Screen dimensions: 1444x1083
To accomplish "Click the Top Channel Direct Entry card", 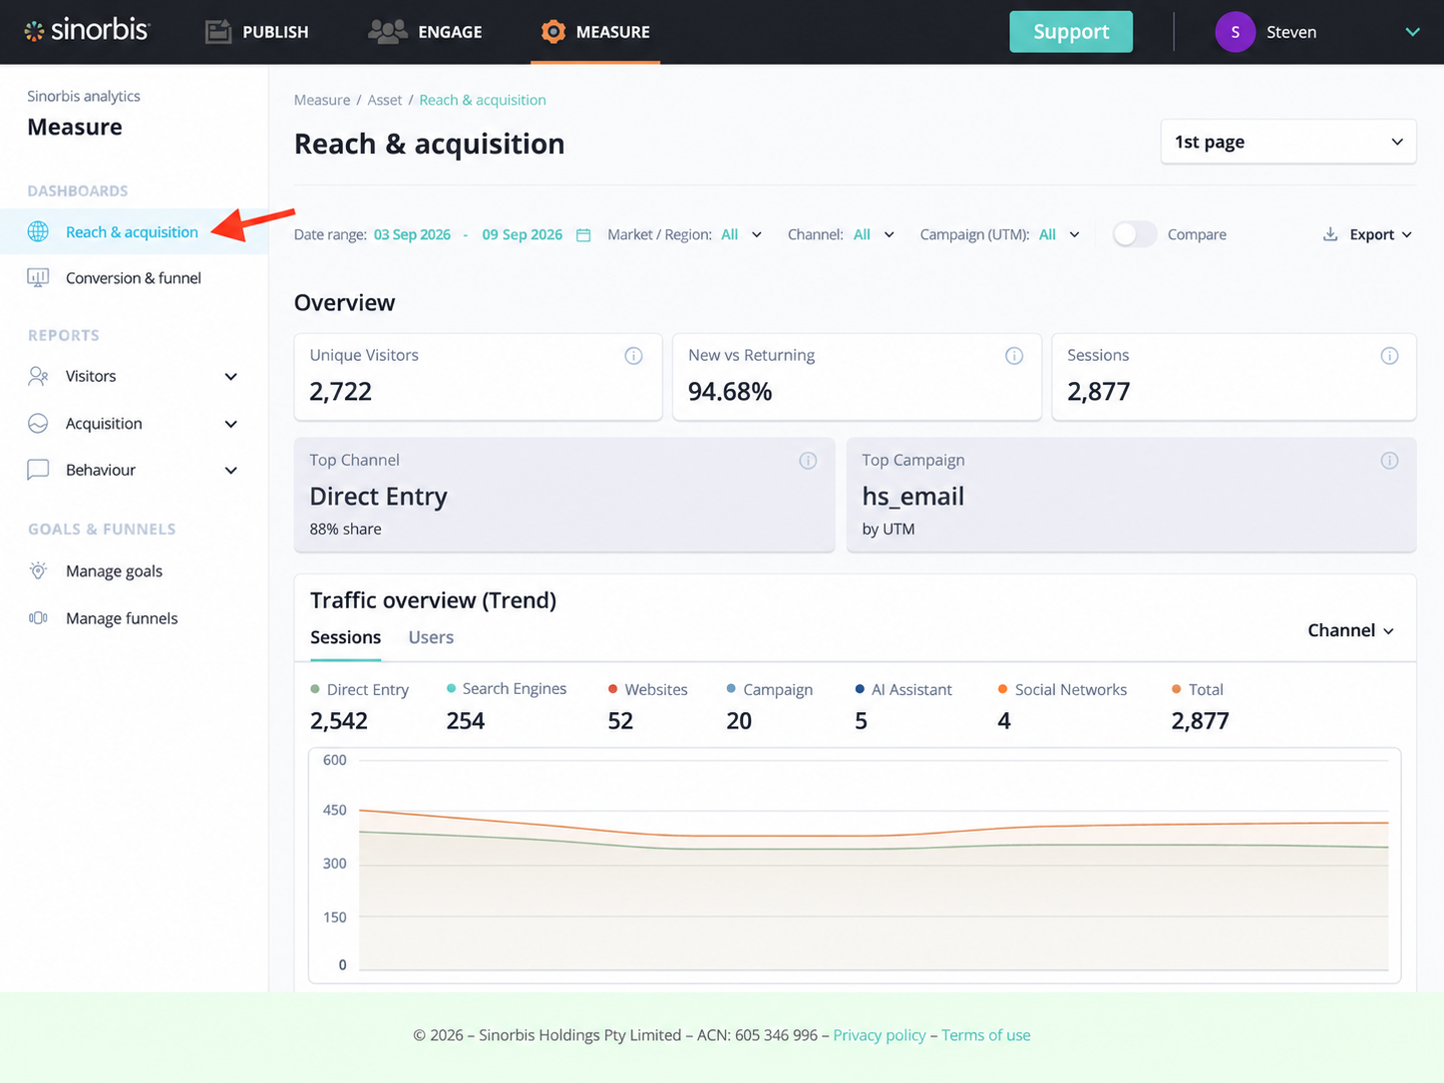I will coord(564,495).
